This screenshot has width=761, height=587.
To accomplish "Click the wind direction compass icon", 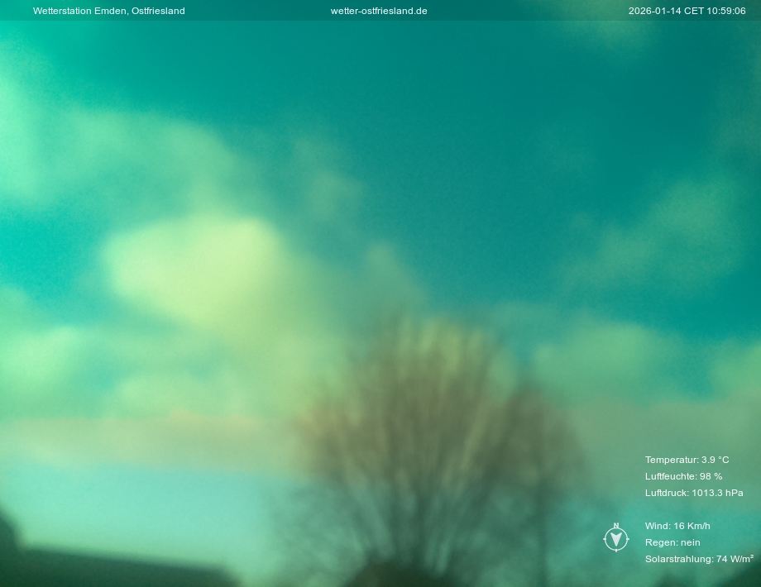I will 615,540.
